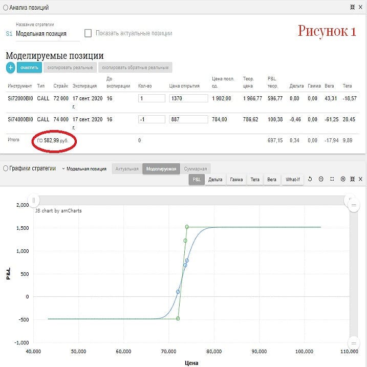367x367 pixels.
Task: Grab the bottom handle of chart vertical scrollbar
Action: pyautogui.click(x=354, y=343)
